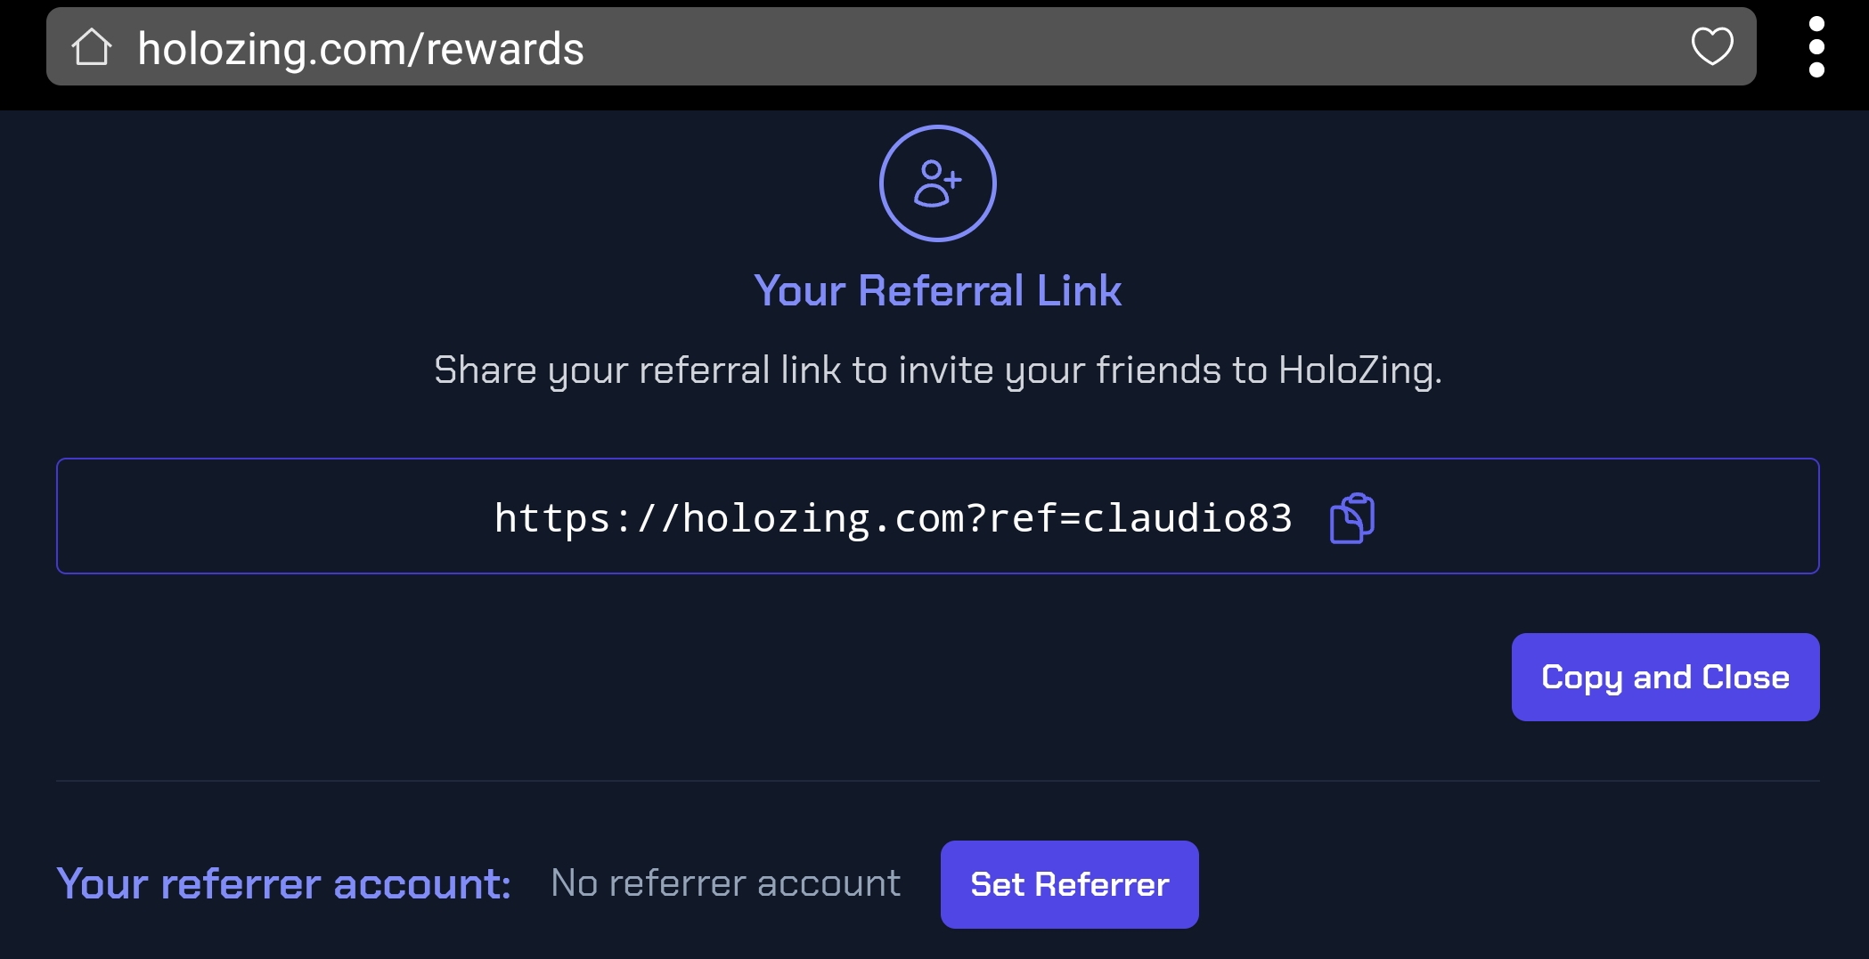The height and width of the screenshot is (959, 1869).
Task: Click the add-user referral icon
Action: 937,183
